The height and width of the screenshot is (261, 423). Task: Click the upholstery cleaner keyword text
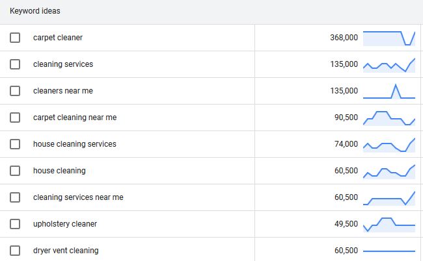tap(65, 224)
